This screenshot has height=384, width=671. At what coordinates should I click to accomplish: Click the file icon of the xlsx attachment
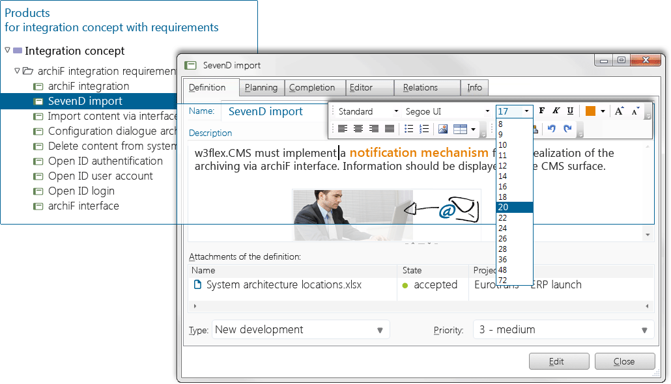(197, 284)
